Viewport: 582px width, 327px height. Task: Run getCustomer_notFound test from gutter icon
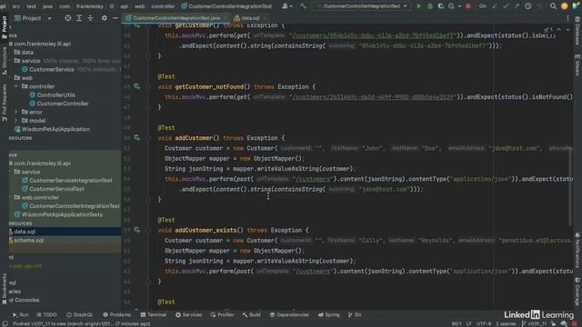pos(136,86)
